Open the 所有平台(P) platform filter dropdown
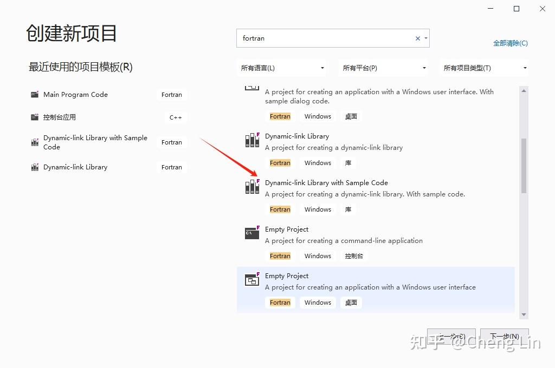555x368 pixels. [383, 68]
